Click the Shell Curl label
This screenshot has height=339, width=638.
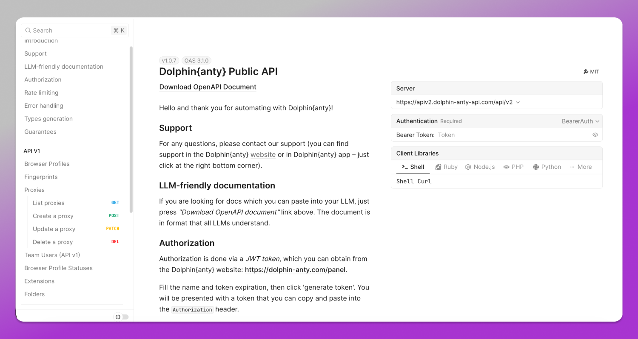pos(414,181)
